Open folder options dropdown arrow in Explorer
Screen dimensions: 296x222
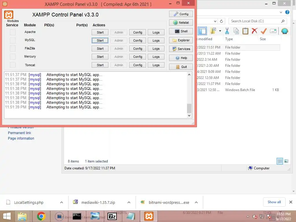220,31
